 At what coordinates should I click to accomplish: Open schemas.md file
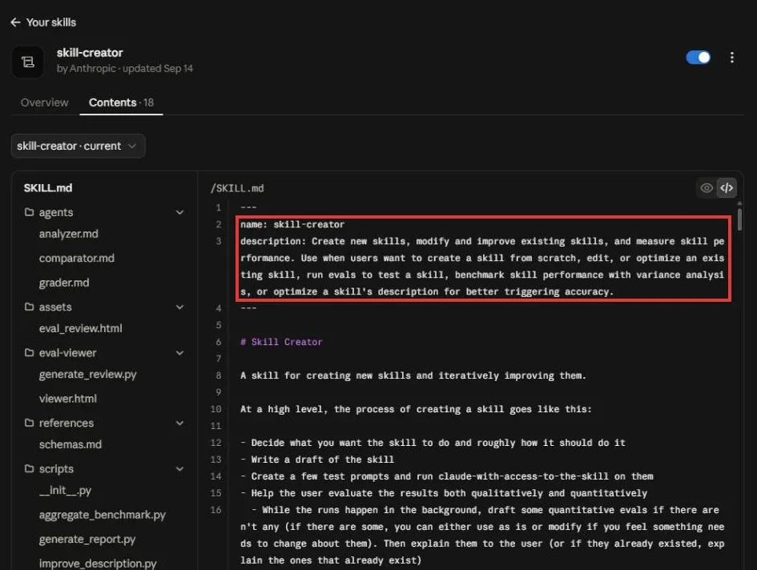coord(70,444)
